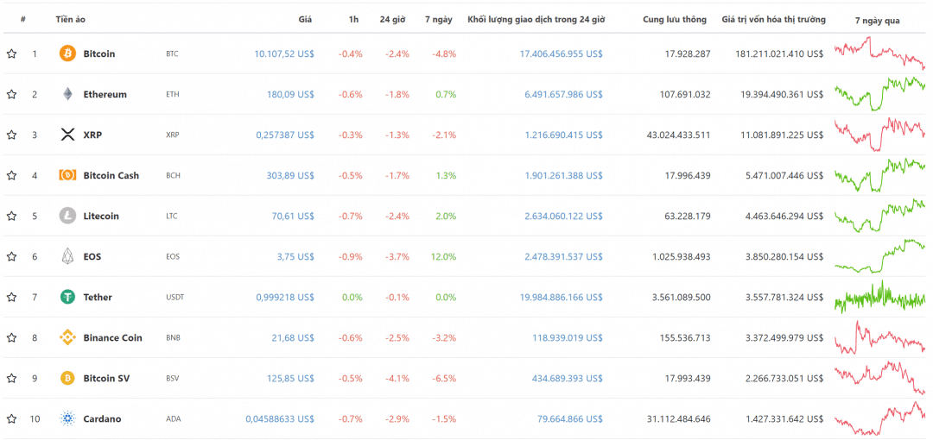Click XRP price 0,257387 US$
933x440 pixels.
(286, 135)
